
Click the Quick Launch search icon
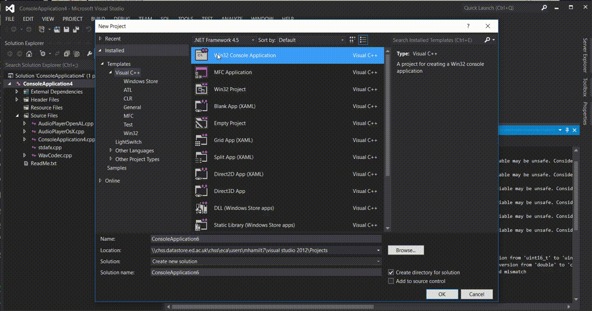click(x=544, y=8)
